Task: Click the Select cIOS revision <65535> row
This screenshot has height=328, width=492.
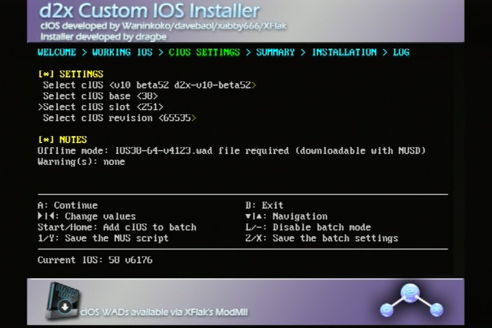Action: click(120, 118)
